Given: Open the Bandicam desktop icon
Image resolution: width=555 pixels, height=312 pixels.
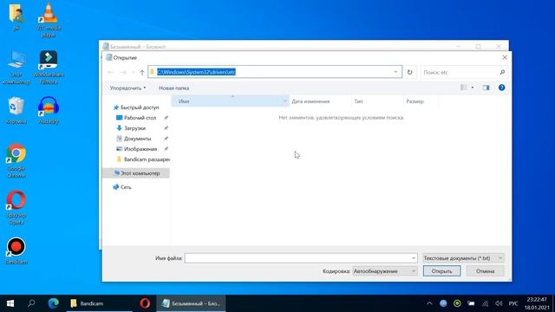Looking at the screenshot, I should 16,250.
